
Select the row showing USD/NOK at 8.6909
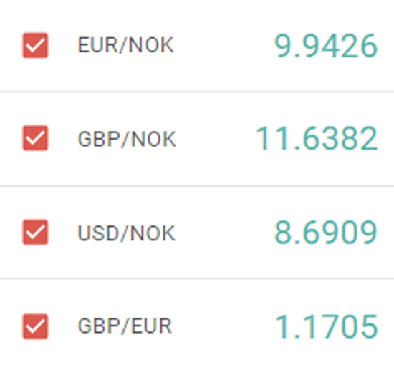(197, 233)
